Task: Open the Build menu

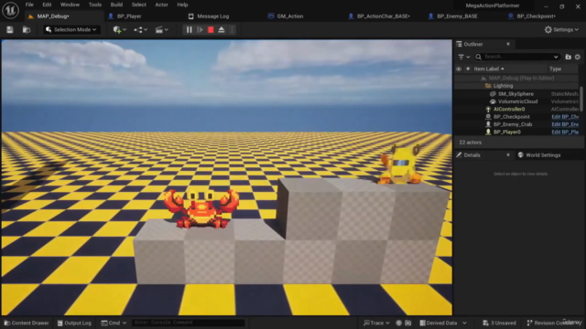Action: 116,5
